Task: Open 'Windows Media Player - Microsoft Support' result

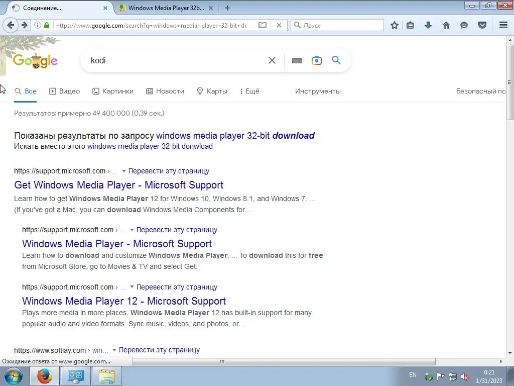Action: pos(117,244)
